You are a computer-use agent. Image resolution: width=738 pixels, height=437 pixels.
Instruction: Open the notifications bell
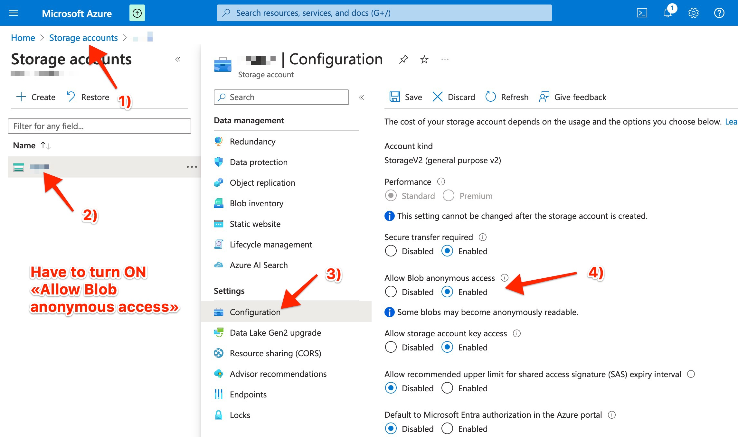pyautogui.click(x=668, y=13)
